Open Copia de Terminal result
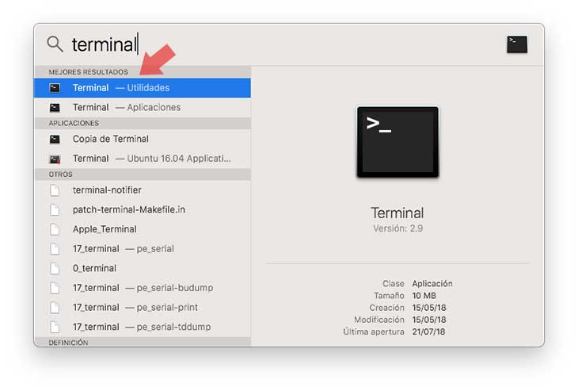Screen dimensions: 578x391 [x=143, y=140]
